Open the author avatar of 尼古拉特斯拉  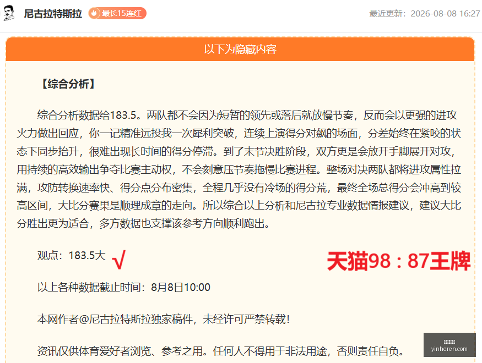pyautogui.click(x=9, y=13)
